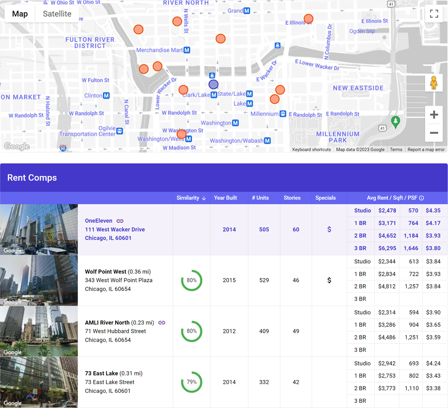Click the link icon beside AMLI River North
Viewport: 448px width, 408px height.
click(x=161, y=323)
